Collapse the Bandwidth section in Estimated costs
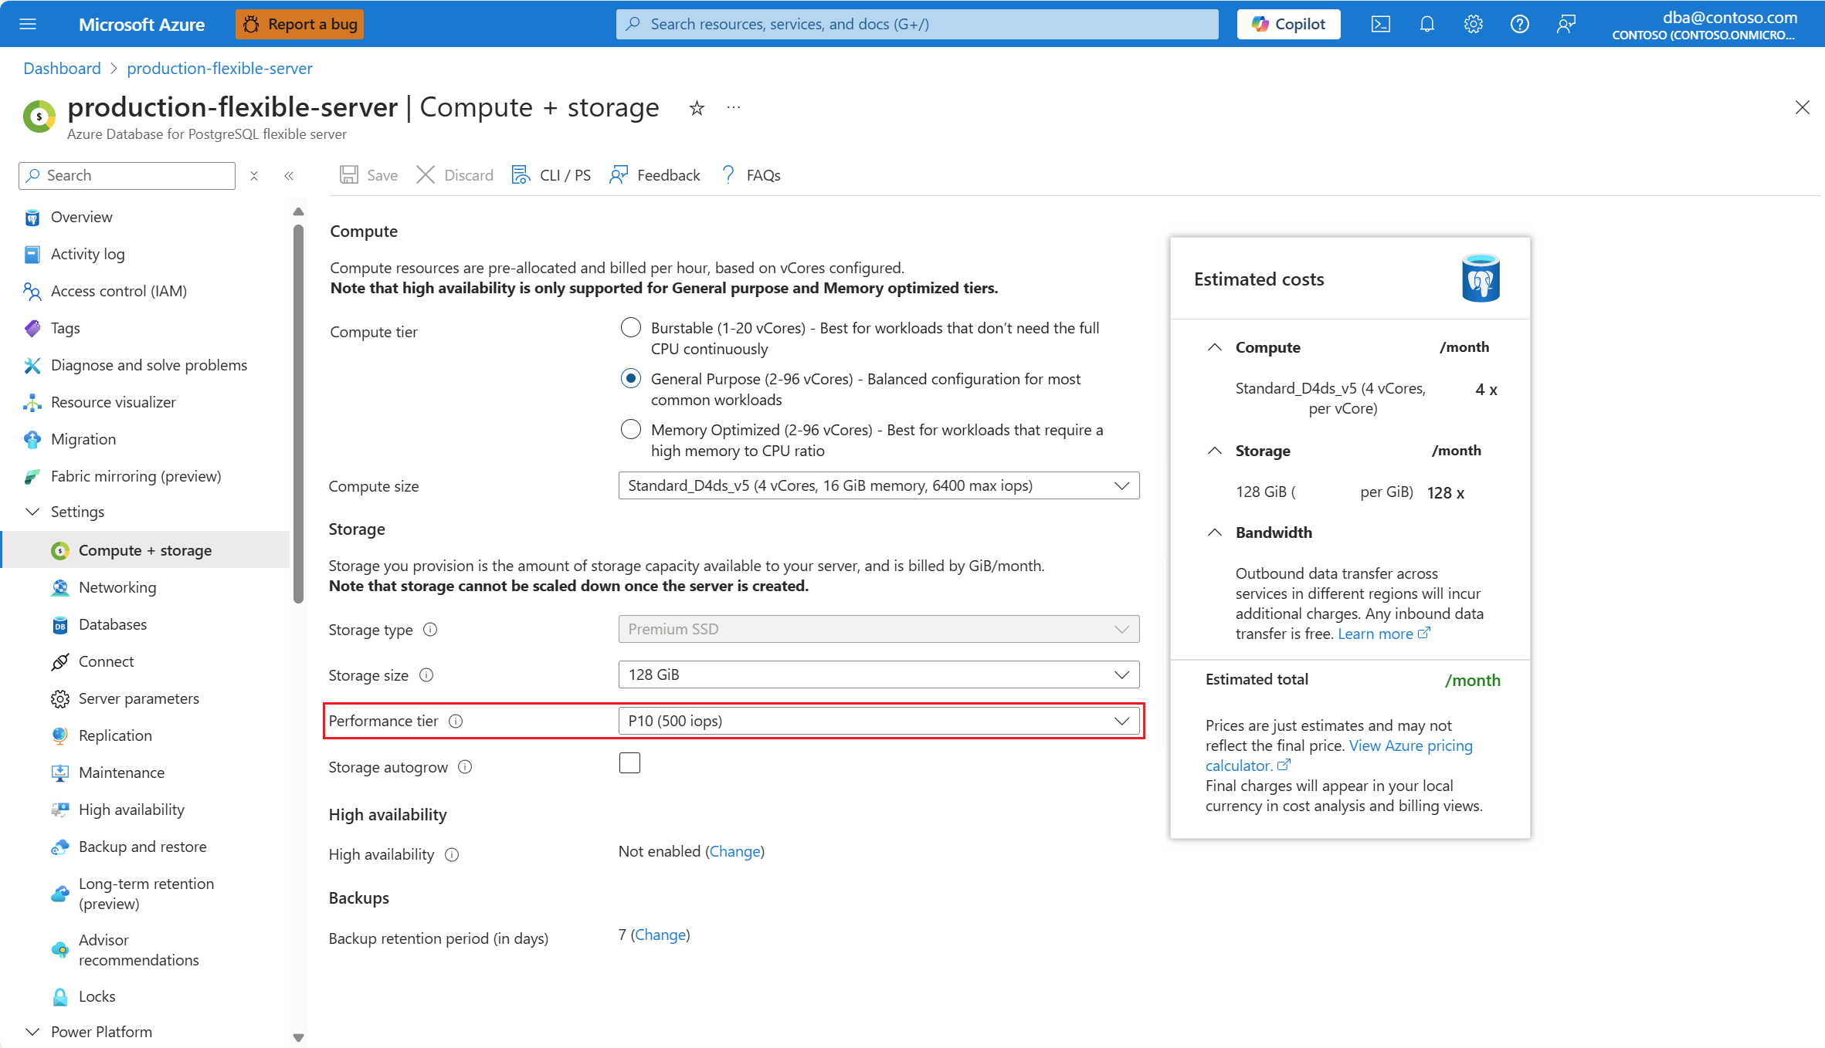The height and width of the screenshot is (1048, 1825). tap(1215, 532)
